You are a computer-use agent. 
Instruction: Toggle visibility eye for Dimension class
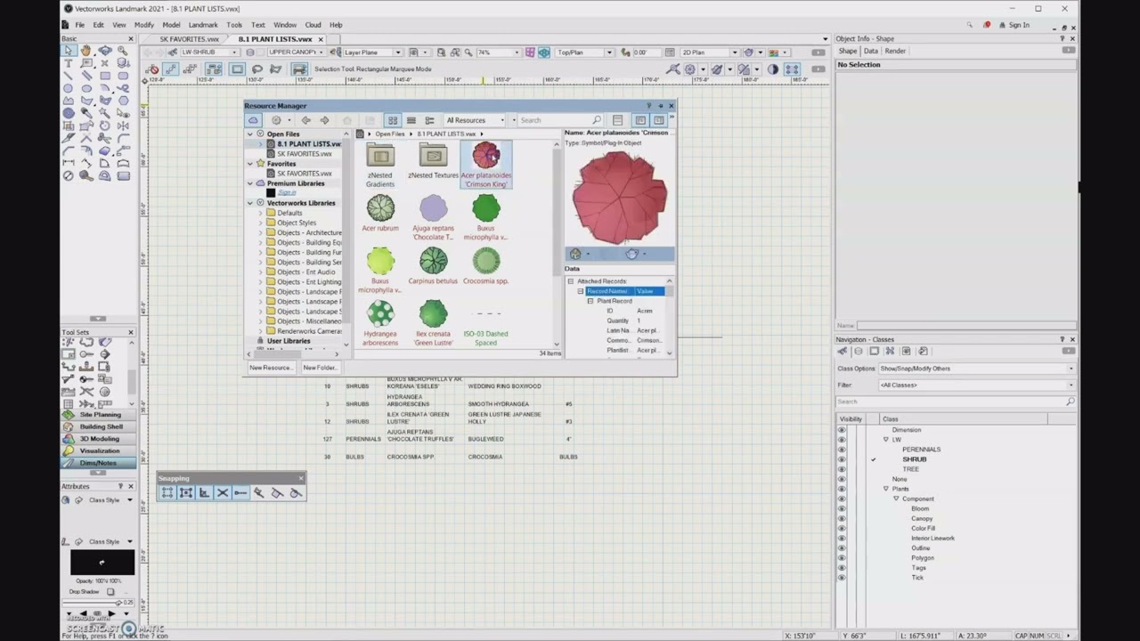tap(842, 430)
